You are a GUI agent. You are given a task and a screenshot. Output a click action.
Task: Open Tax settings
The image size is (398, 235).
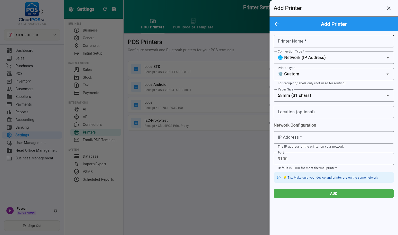[96, 85]
